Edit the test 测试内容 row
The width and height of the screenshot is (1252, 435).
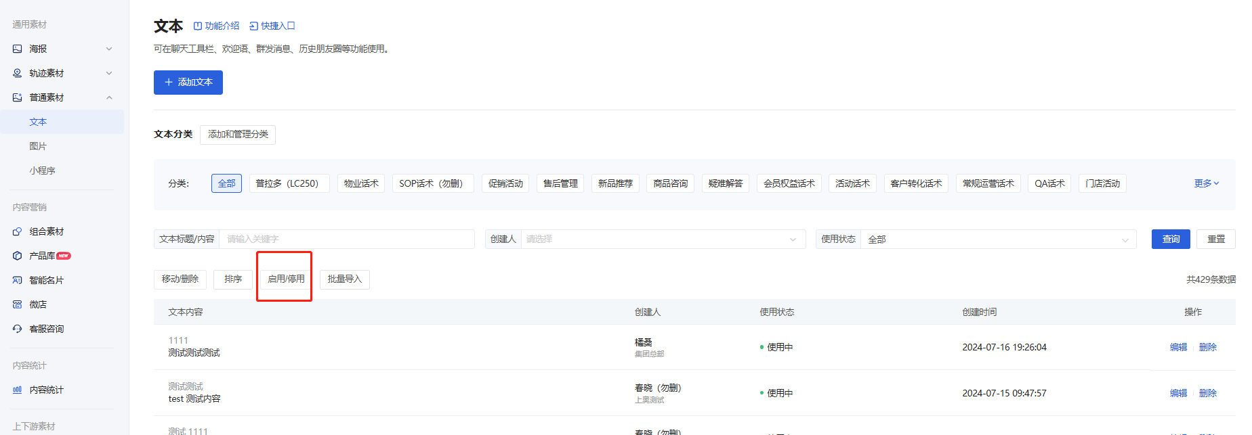1178,393
